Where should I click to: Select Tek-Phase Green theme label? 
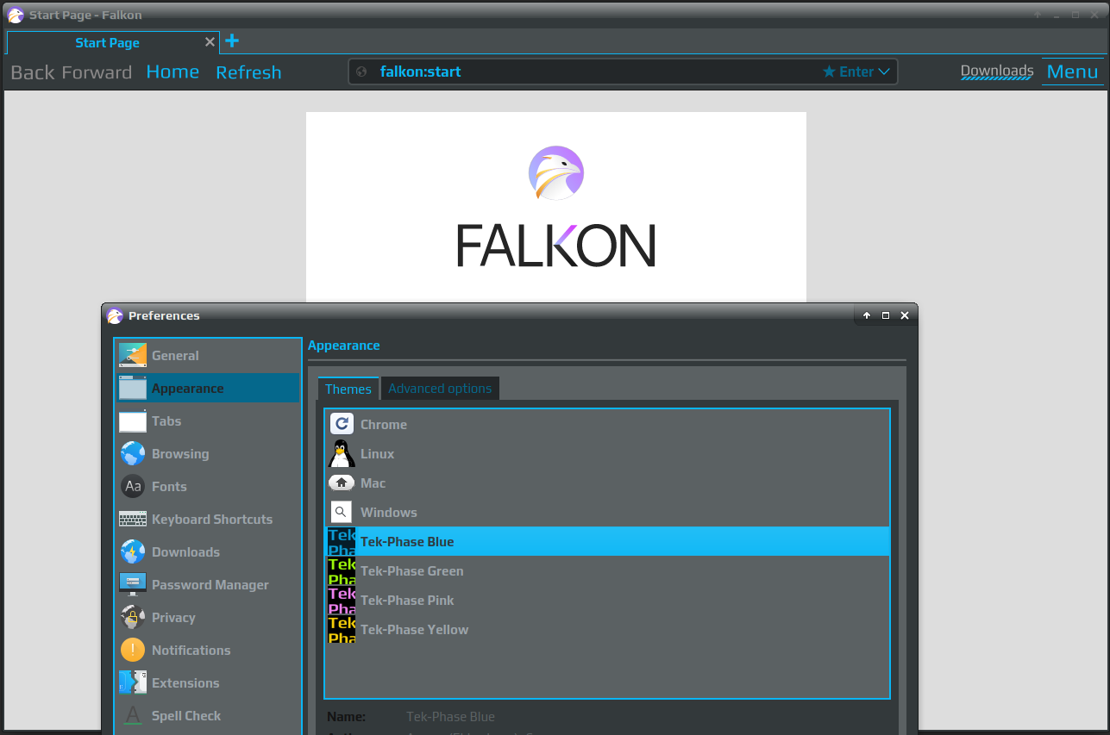tap(412, 570)
